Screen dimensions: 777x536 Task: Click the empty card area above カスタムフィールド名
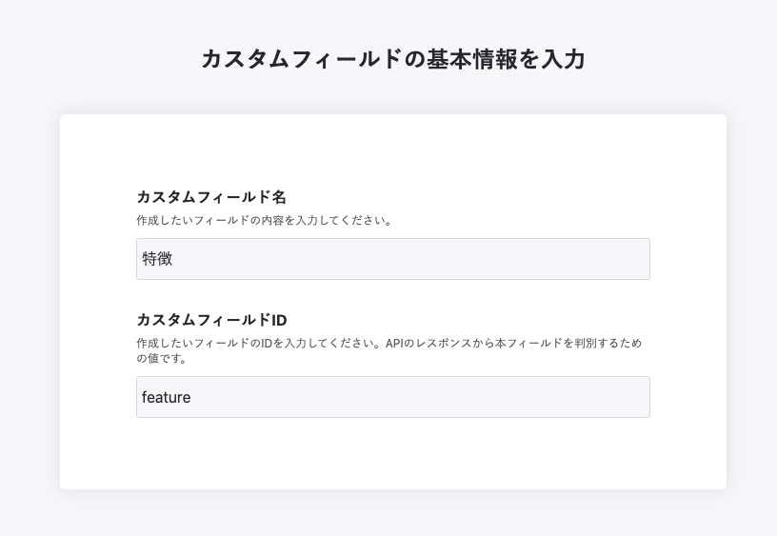392,150
